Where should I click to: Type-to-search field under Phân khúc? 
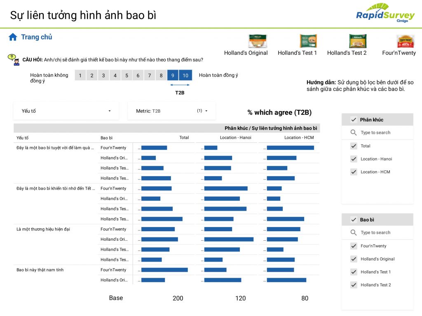377,132
